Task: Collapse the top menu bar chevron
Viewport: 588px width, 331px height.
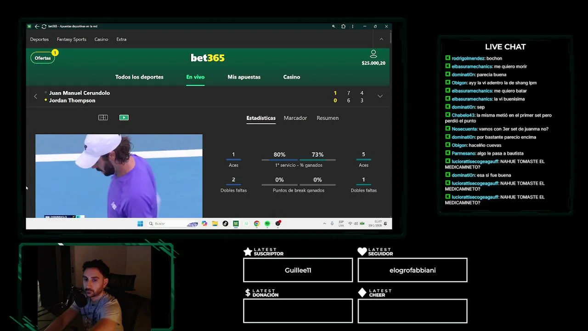Action: click(x=381, y=39)
